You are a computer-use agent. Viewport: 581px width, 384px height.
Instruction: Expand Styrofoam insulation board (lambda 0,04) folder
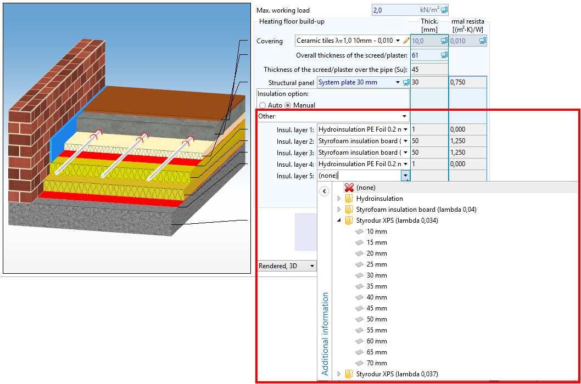point(339,210)
